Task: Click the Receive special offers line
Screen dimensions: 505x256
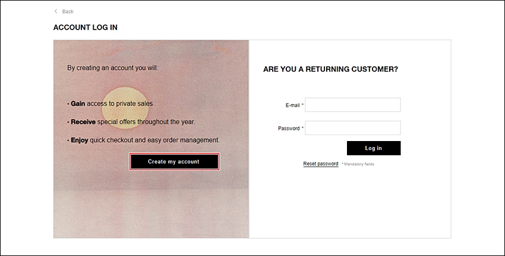Action: click(131, 122)
